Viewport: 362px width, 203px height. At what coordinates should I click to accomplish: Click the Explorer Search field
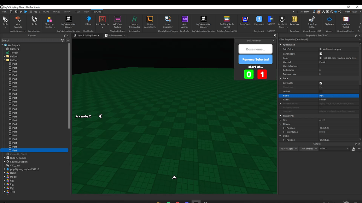click(30, 40)
